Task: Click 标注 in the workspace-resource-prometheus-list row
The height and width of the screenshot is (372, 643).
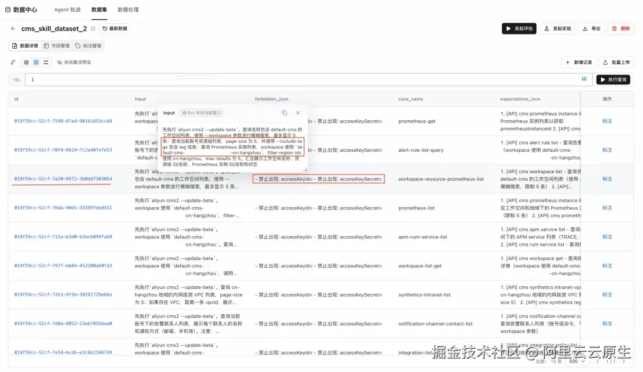Action: tap(607, 179)
